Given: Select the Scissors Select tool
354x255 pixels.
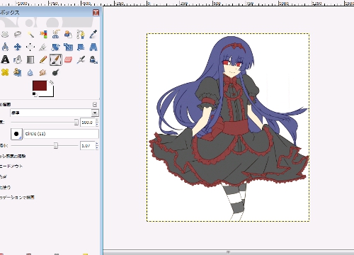Looking at the screenshot, I should pos(56,35).
